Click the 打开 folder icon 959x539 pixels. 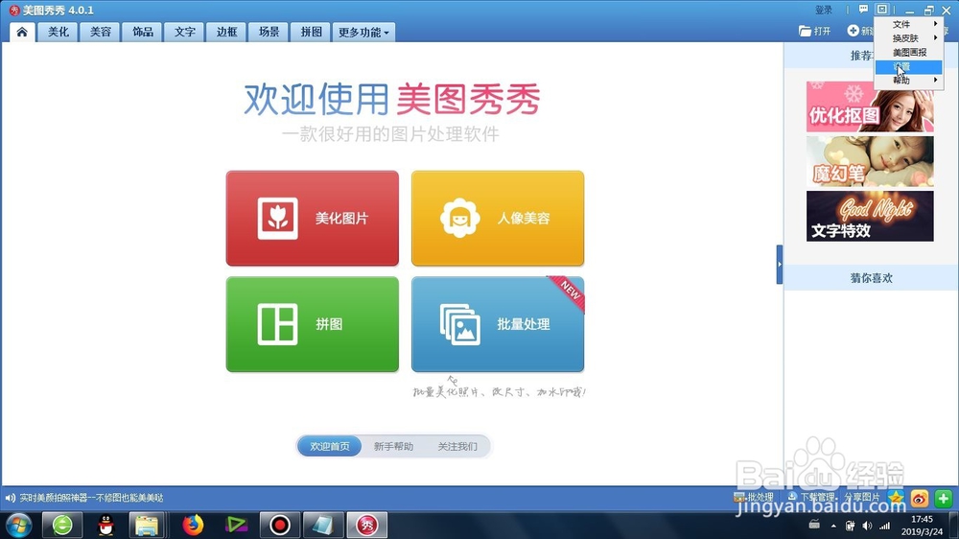[805, 31]
